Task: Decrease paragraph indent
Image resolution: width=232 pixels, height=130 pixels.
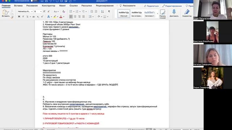Action: pyautogui.click(x=92, y=11)
